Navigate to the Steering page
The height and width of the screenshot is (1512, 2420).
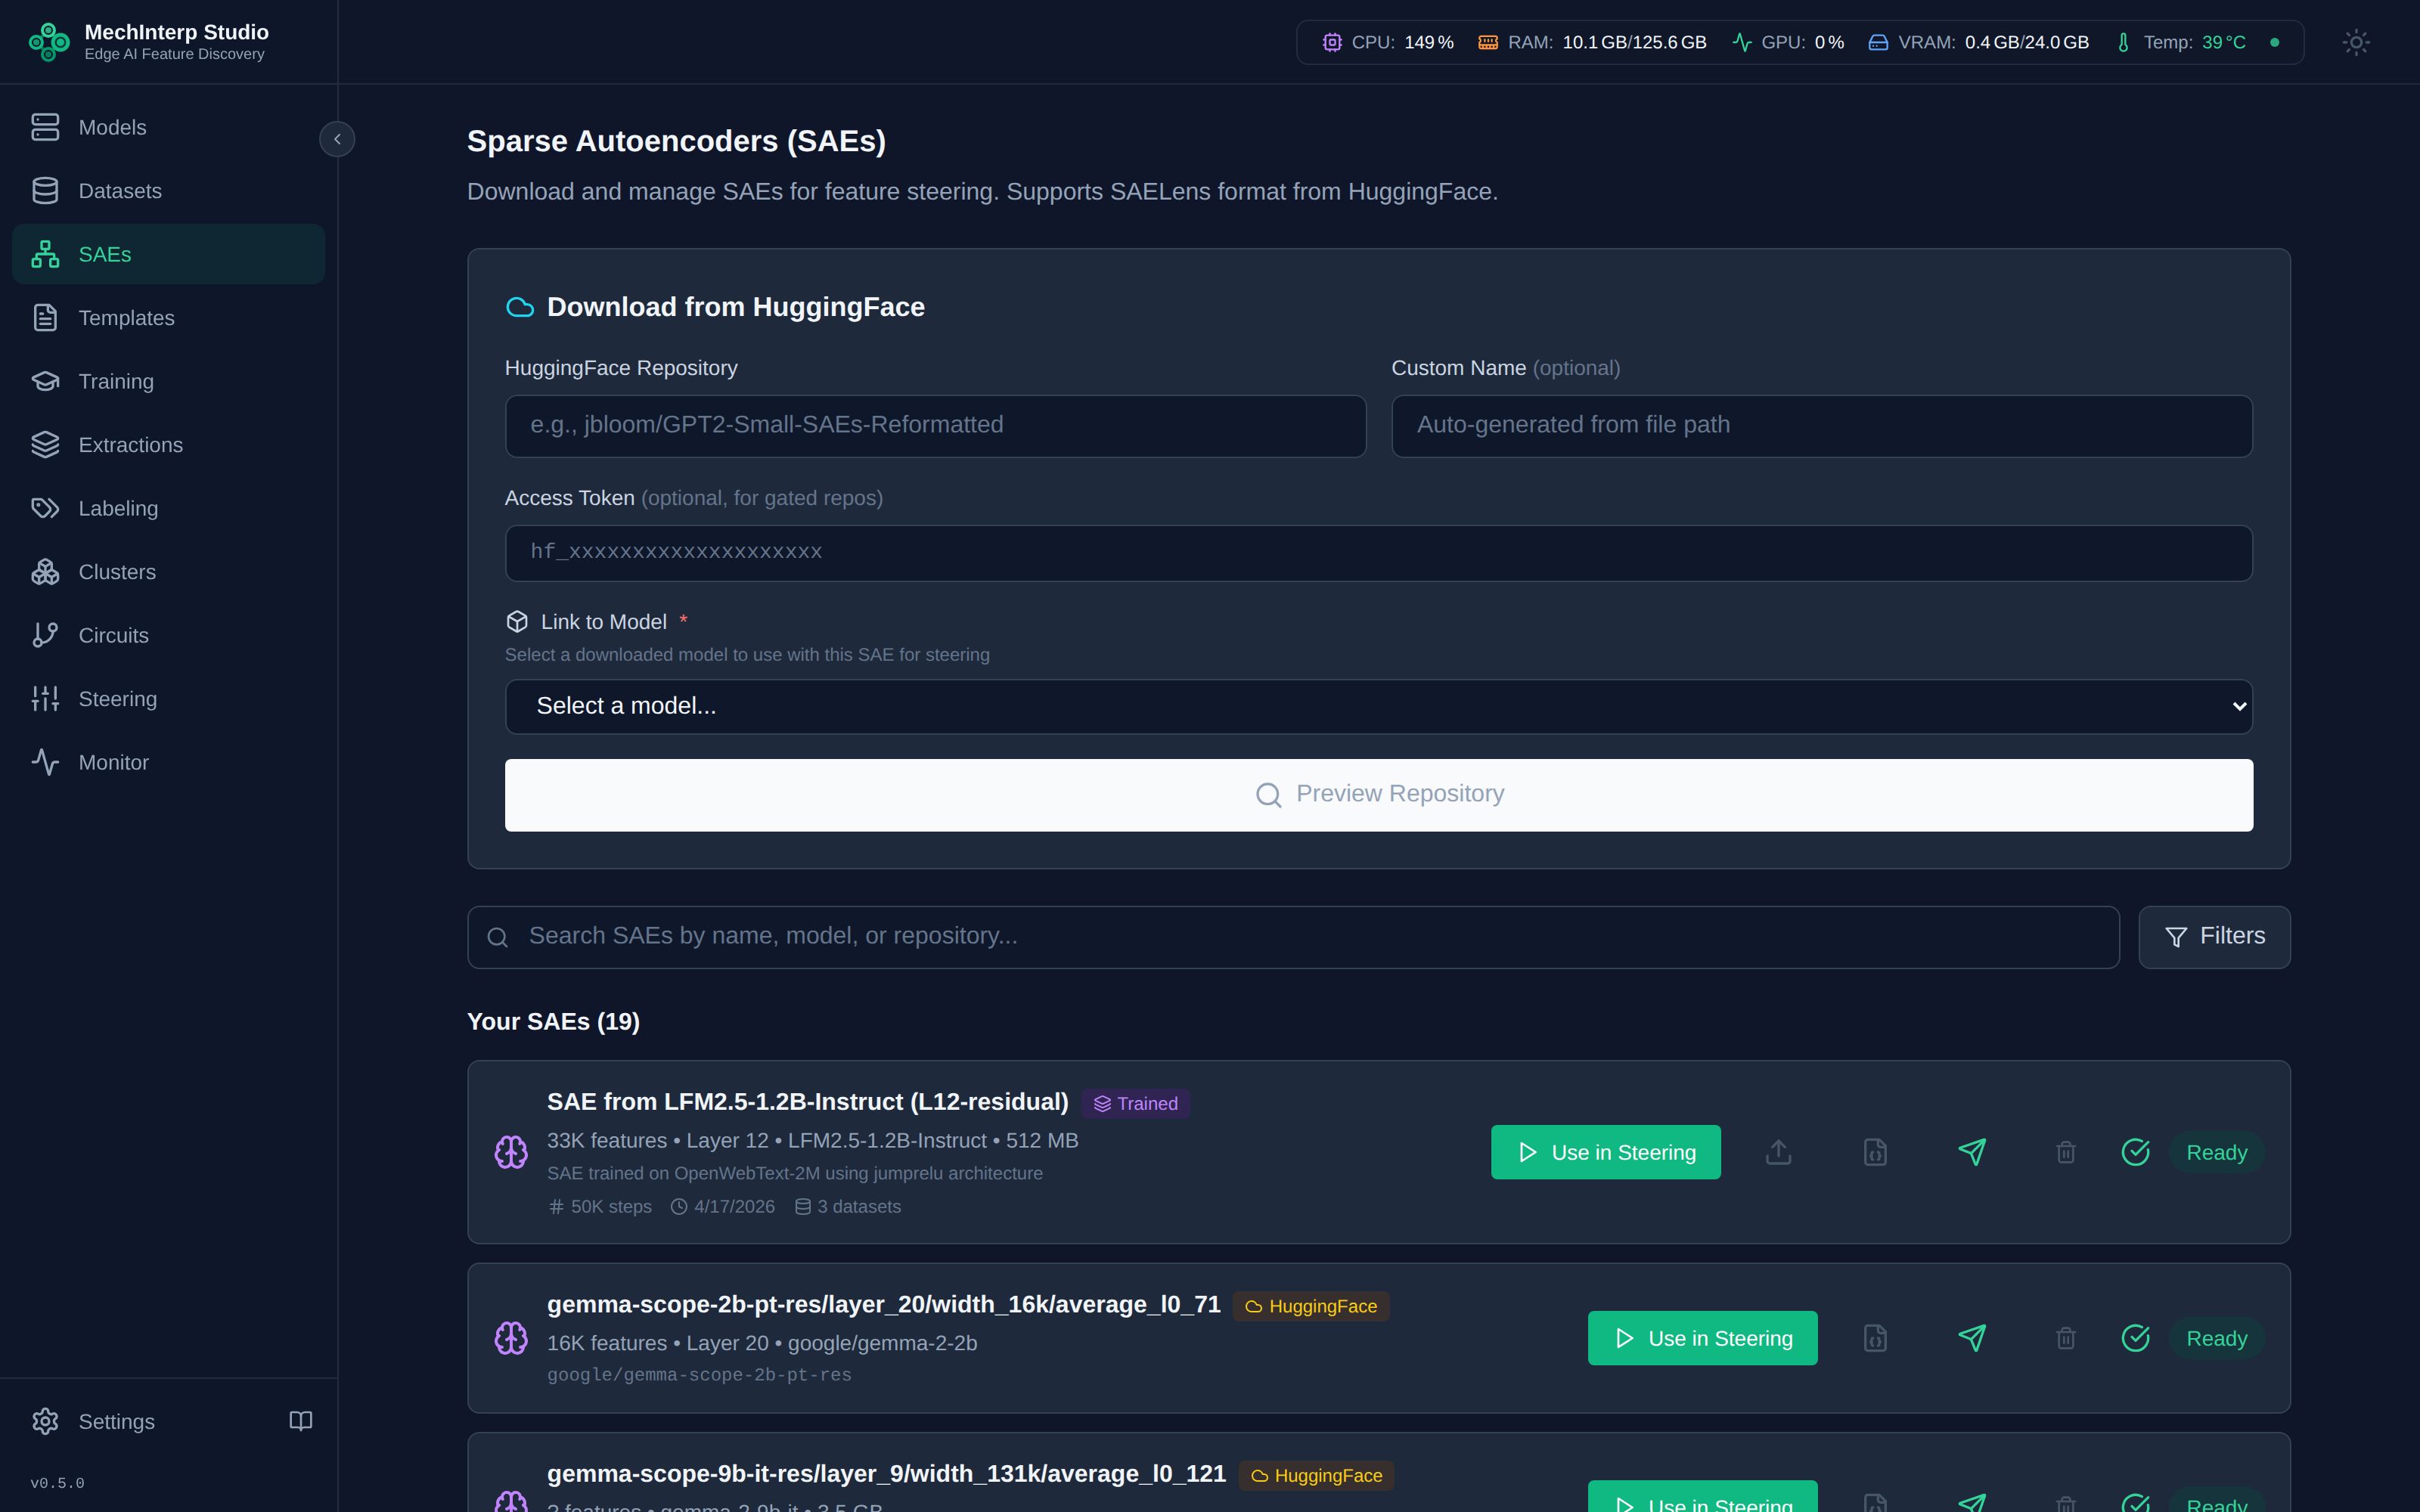[x=168, y=699]
